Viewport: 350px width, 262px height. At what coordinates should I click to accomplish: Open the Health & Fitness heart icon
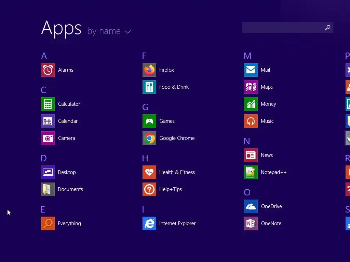[149, 172]
